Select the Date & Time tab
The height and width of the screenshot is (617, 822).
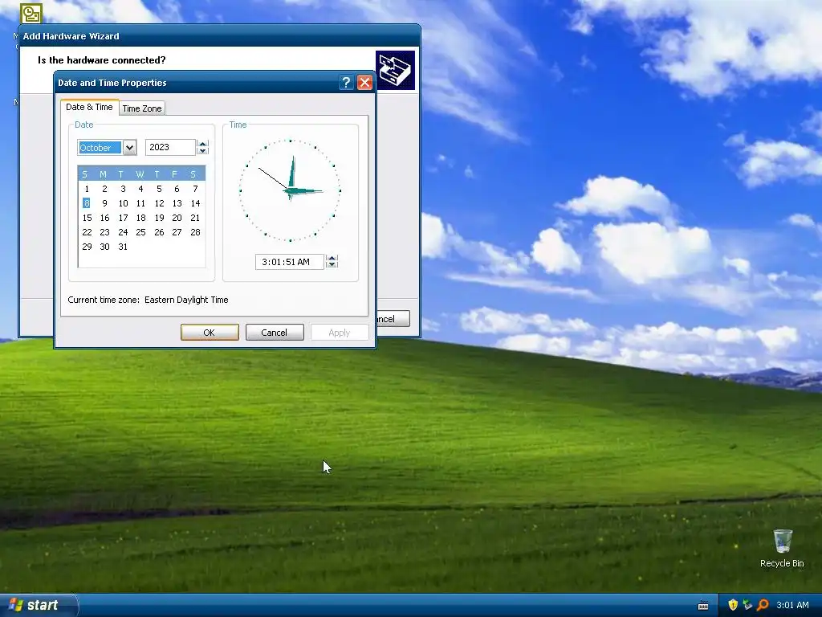click(89, 107)
